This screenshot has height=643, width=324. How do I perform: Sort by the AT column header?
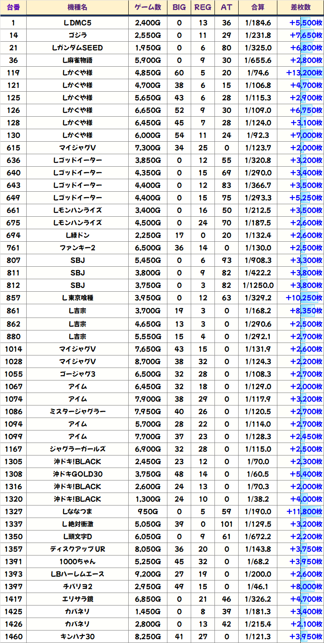pyautogui.click(x=227, y=8)
